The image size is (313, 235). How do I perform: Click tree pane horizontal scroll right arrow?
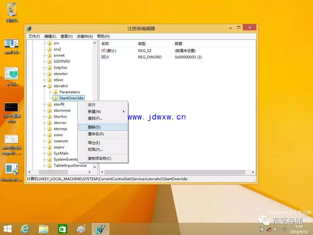pyautogui.click(x=90, y=172)
